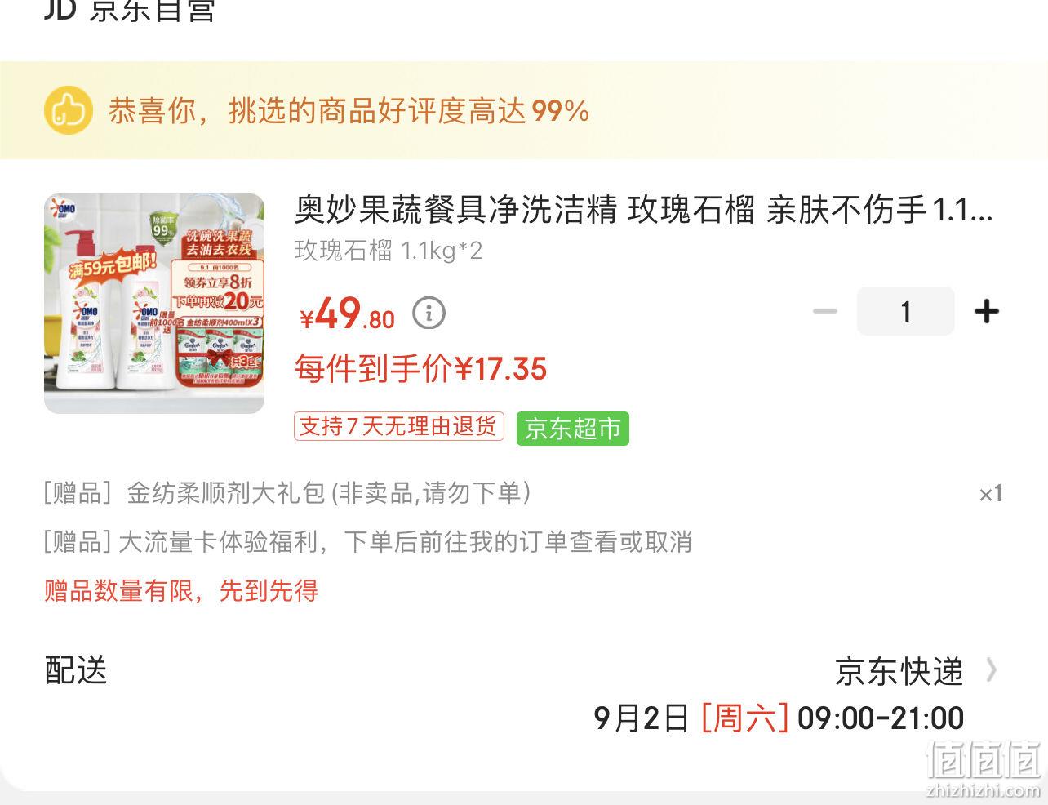Screen dimensions: 1048x805
Task: Open the 大流量卡体验福利 gift line
Action: (x=367, y=542)
